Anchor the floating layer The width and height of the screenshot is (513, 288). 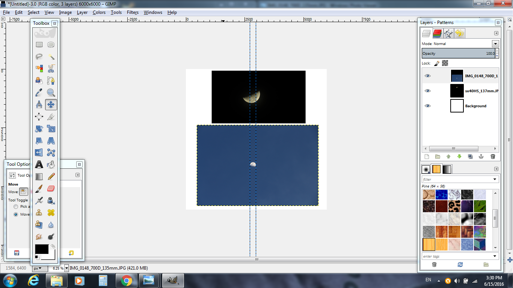click(481, 157)
